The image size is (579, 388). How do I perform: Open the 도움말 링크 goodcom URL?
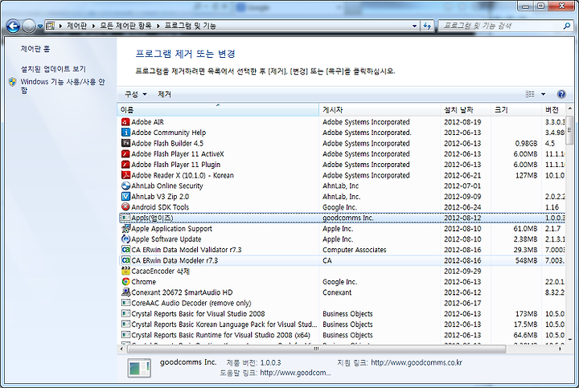(x=295, y=373)
